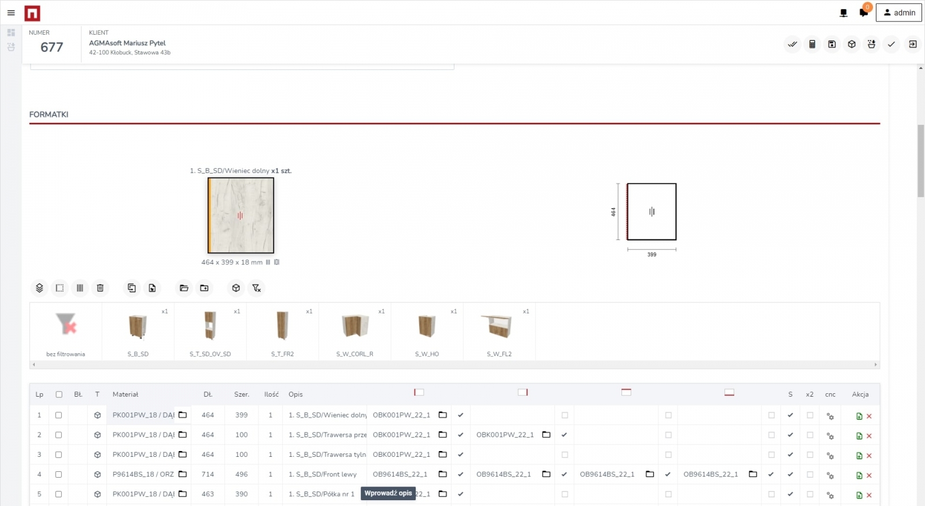Viewport: 925px width, 506px height.
Task: Clear the filter with the funnel-x icon
Action: [x=257, y=288]
